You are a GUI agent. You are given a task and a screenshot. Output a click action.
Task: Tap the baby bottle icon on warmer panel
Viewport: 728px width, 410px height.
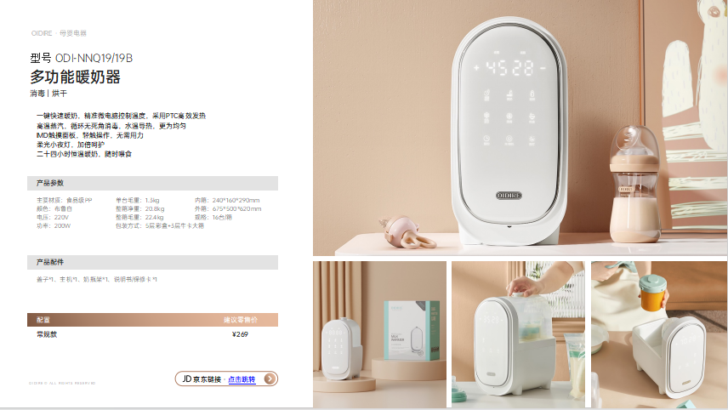coord(532,94)
